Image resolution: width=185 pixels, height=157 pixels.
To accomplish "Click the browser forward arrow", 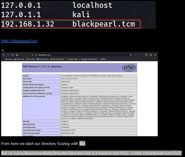I will [8, 55].
